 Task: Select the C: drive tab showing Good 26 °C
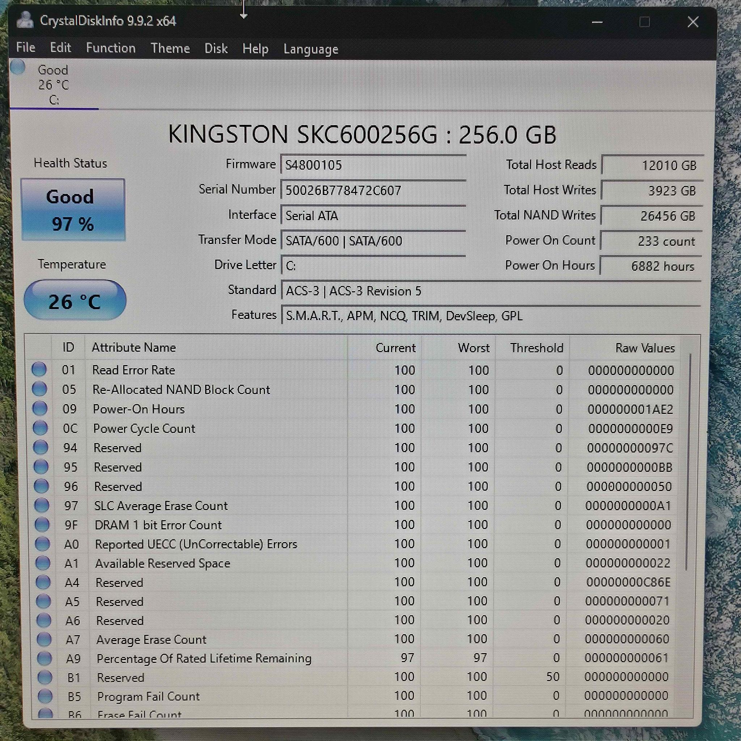pos(53,84)
